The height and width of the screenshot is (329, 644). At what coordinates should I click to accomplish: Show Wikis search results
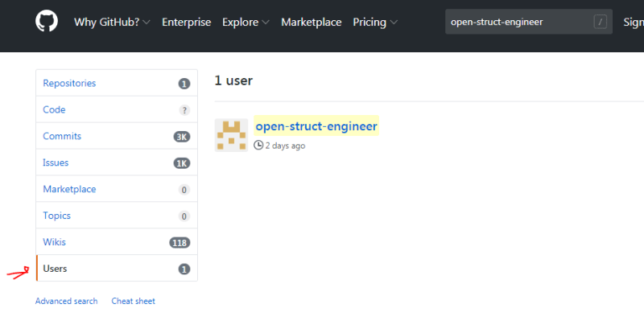tap(117, 242)
